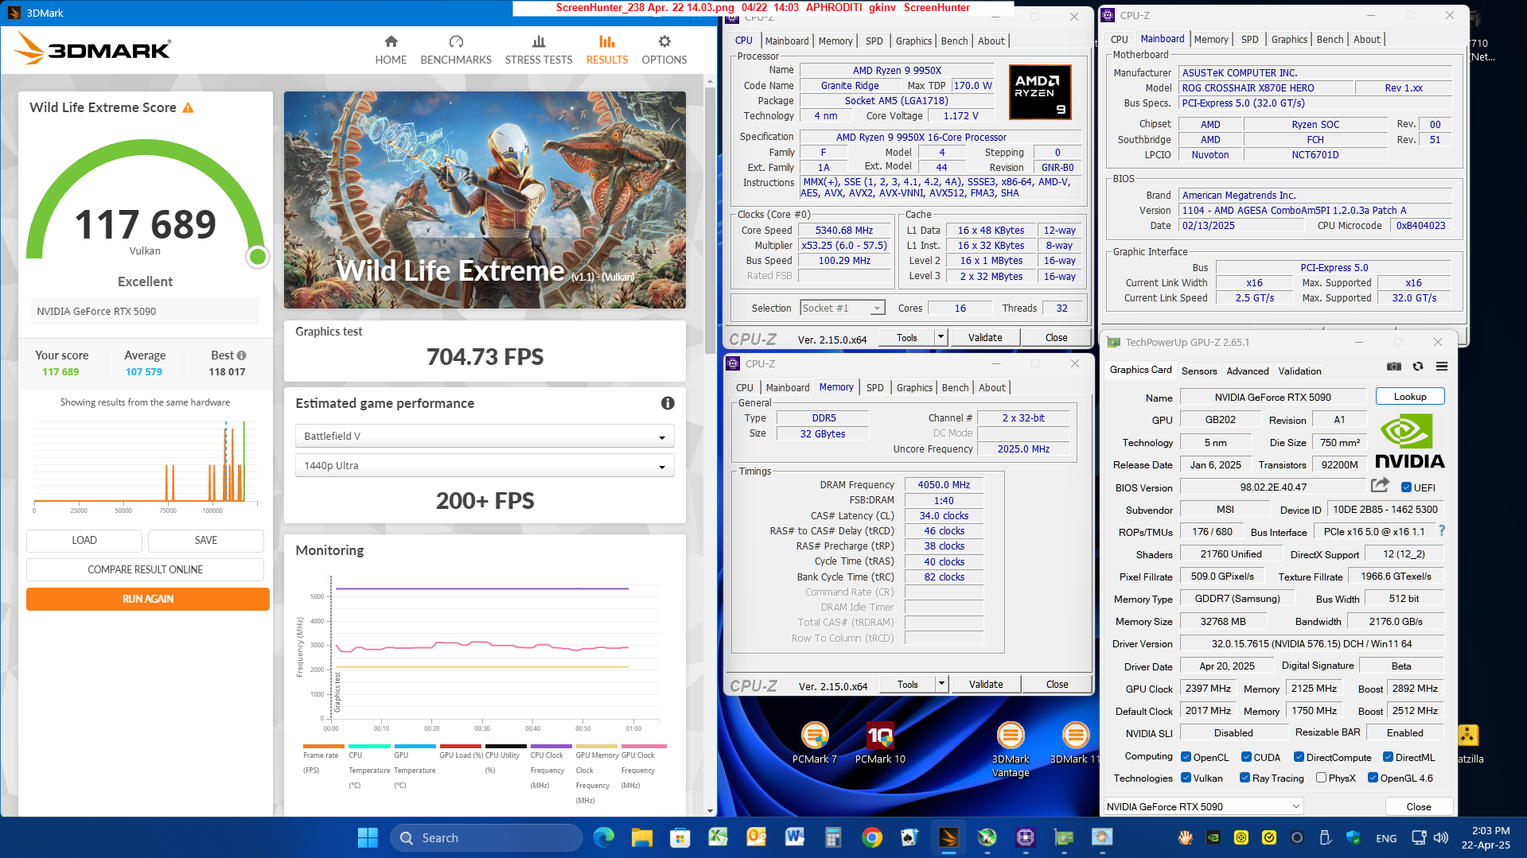Open Word in taskbar
The height and width of the screenshot is (858, 1527).
(794, 837)
